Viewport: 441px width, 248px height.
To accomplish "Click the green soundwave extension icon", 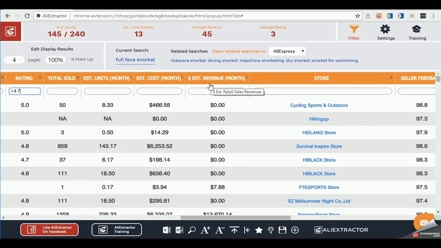I will click(412, 16).
